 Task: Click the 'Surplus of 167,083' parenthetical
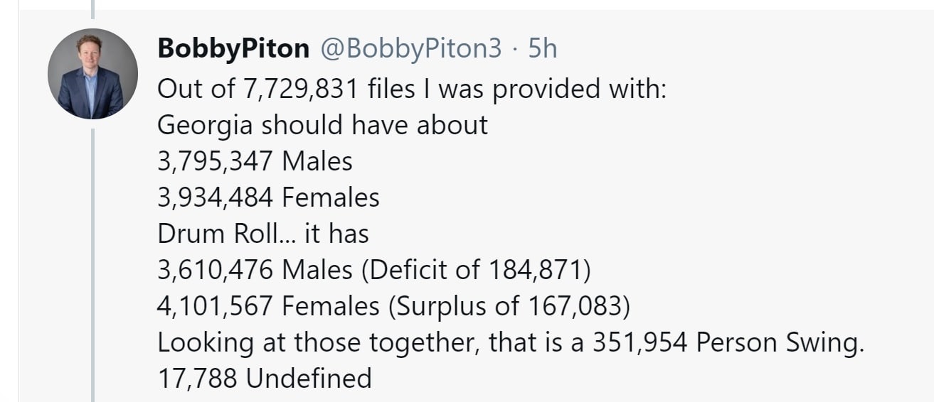click(x=510, y=306)
